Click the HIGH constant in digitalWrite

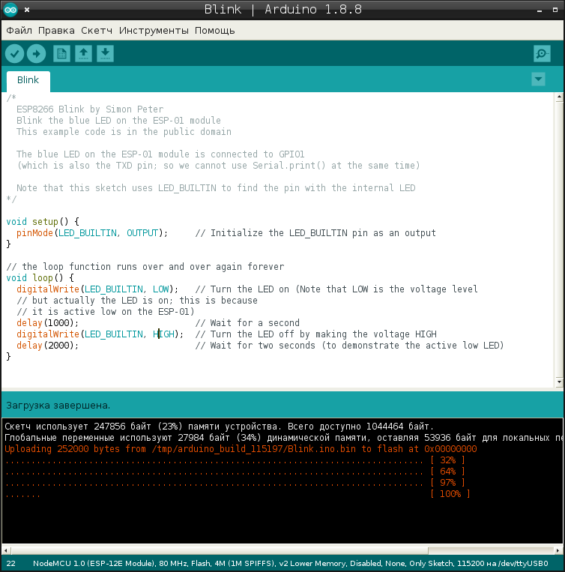click(x=163, y=334)
